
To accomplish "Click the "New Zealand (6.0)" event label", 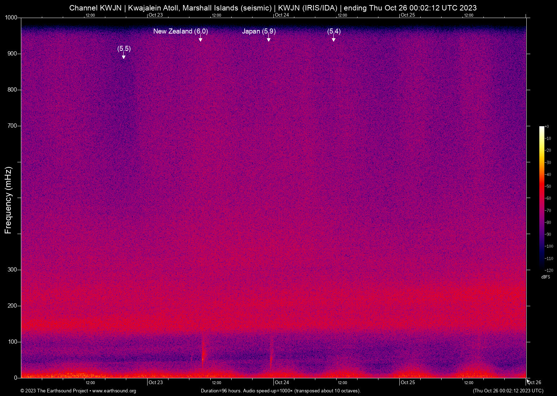I will tap(181, 31).
